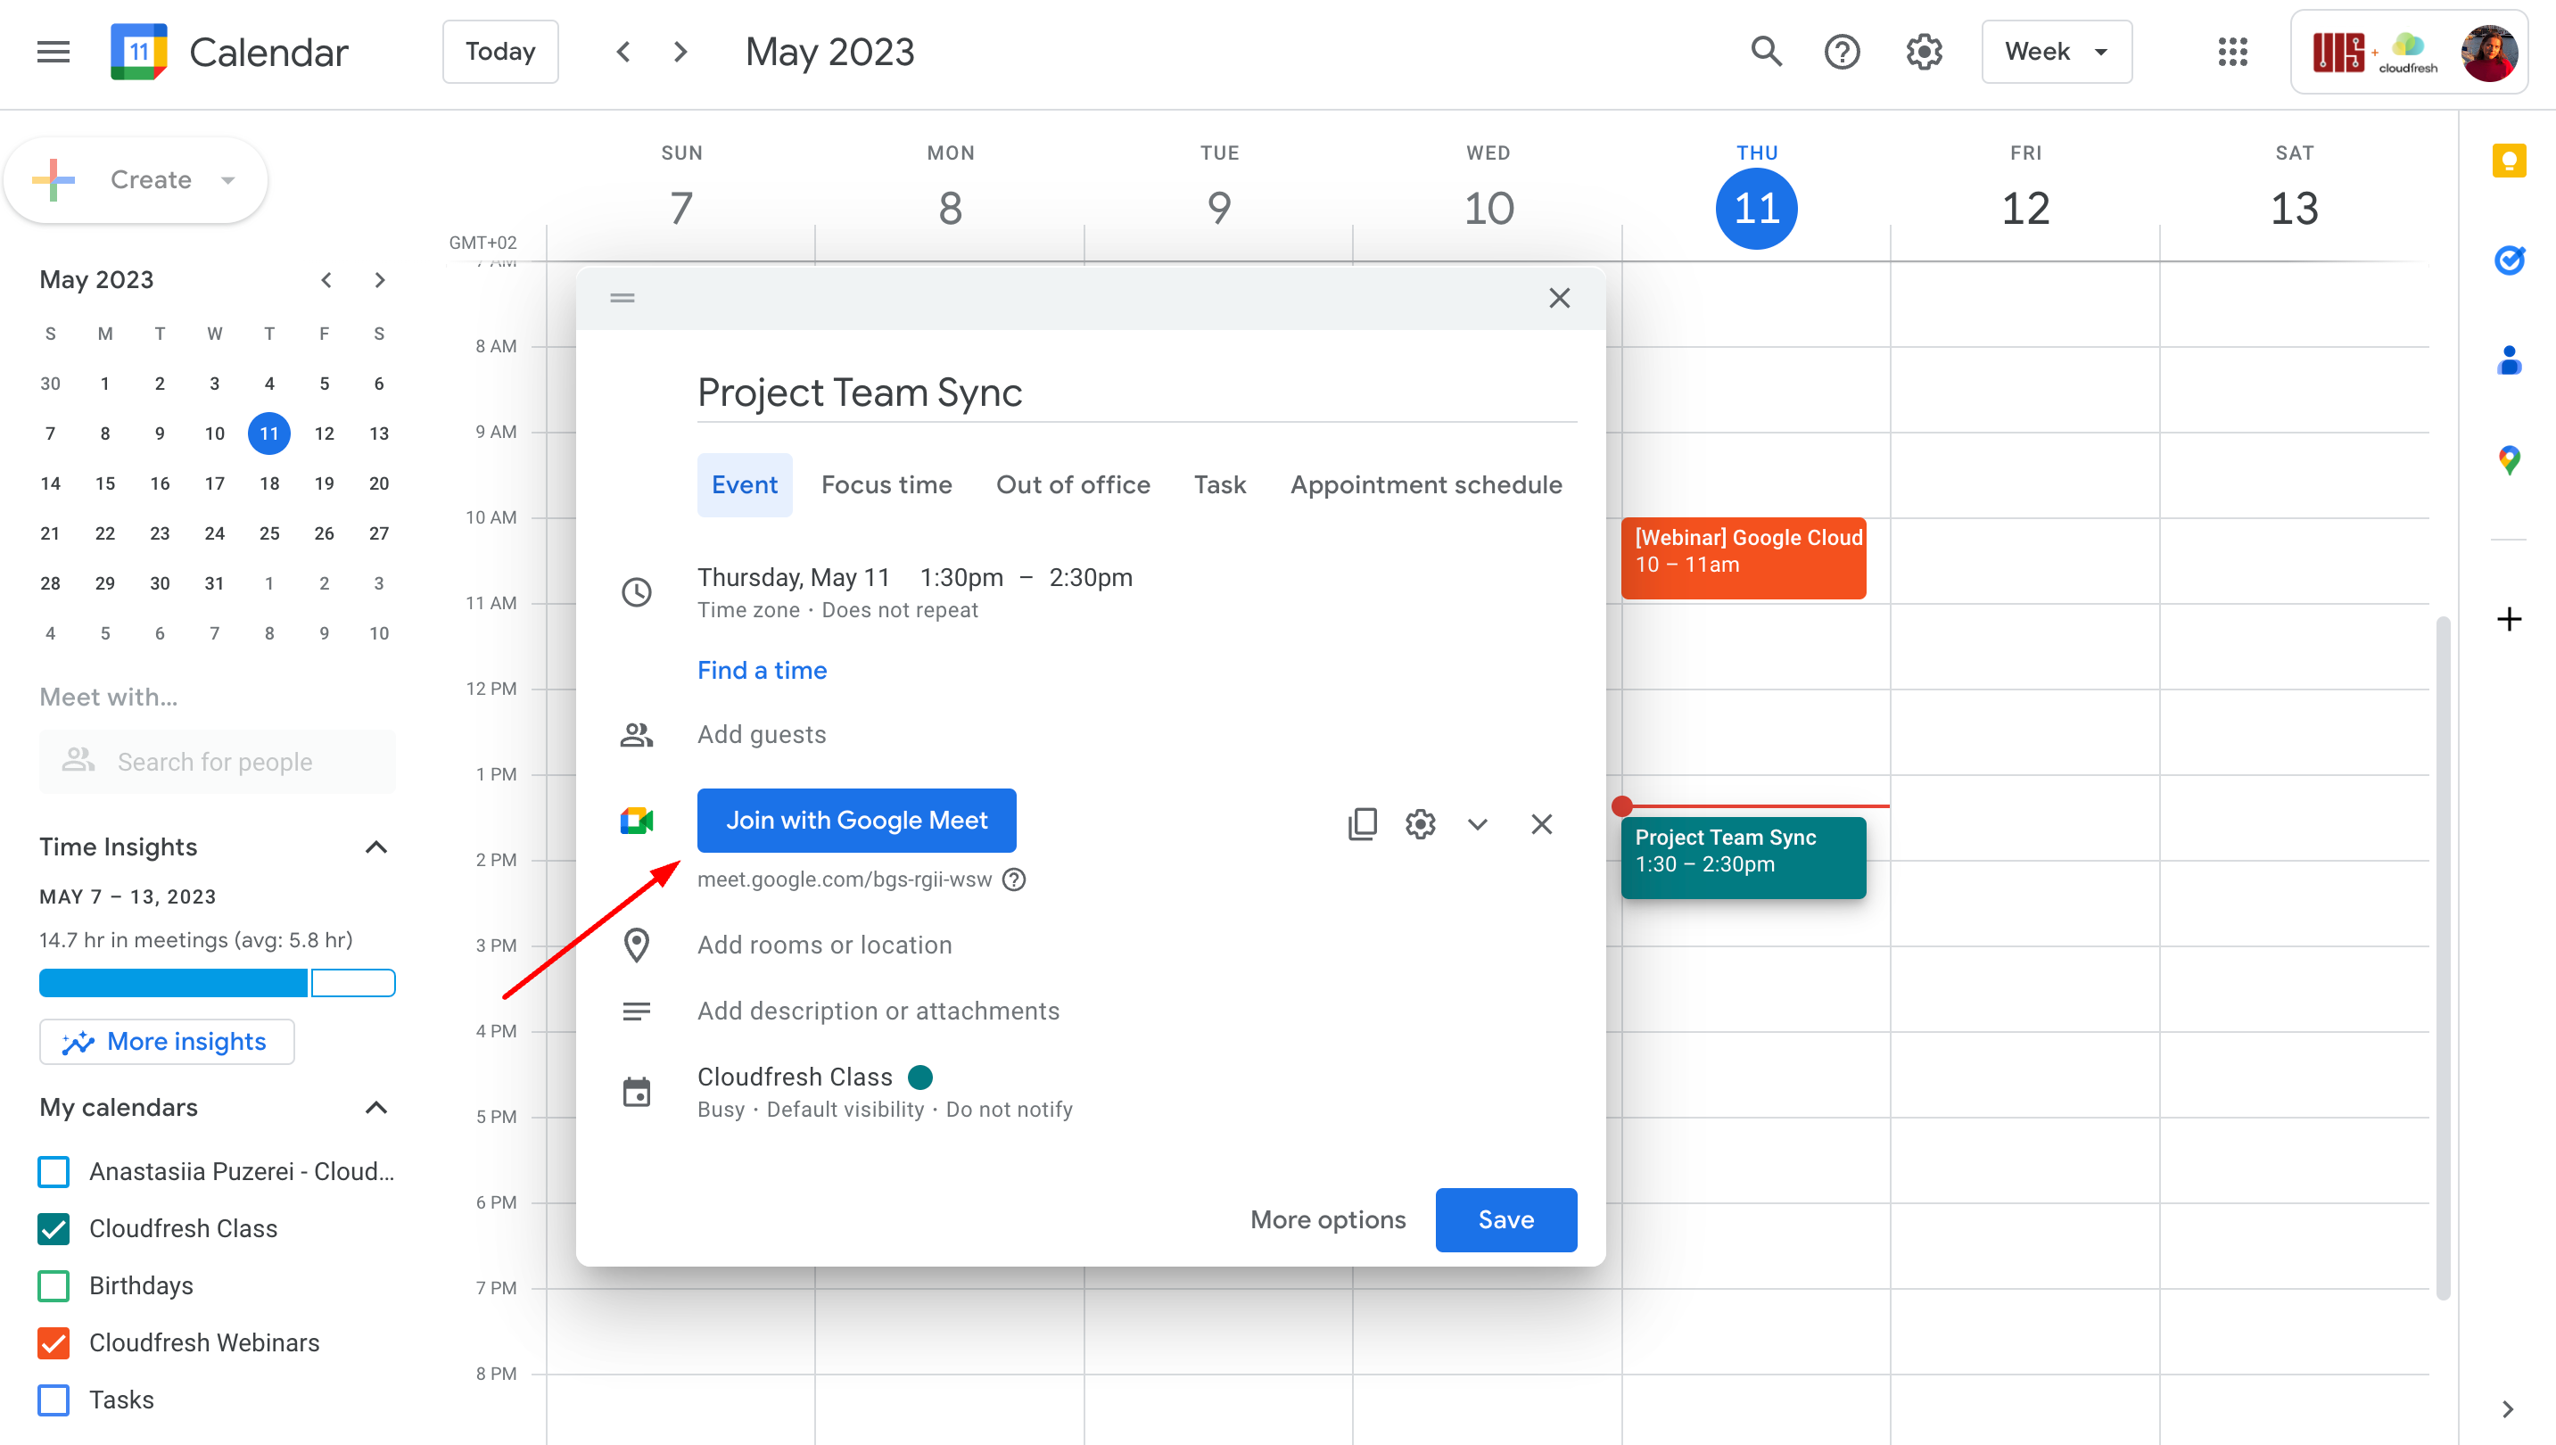
Task: Click the remove Google Meet icon
Action: (1539, 822)
